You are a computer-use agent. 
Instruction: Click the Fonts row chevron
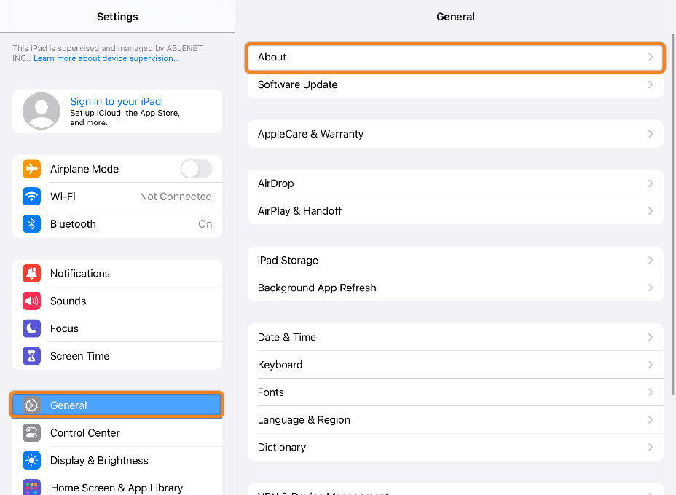[x=650, y=392]
